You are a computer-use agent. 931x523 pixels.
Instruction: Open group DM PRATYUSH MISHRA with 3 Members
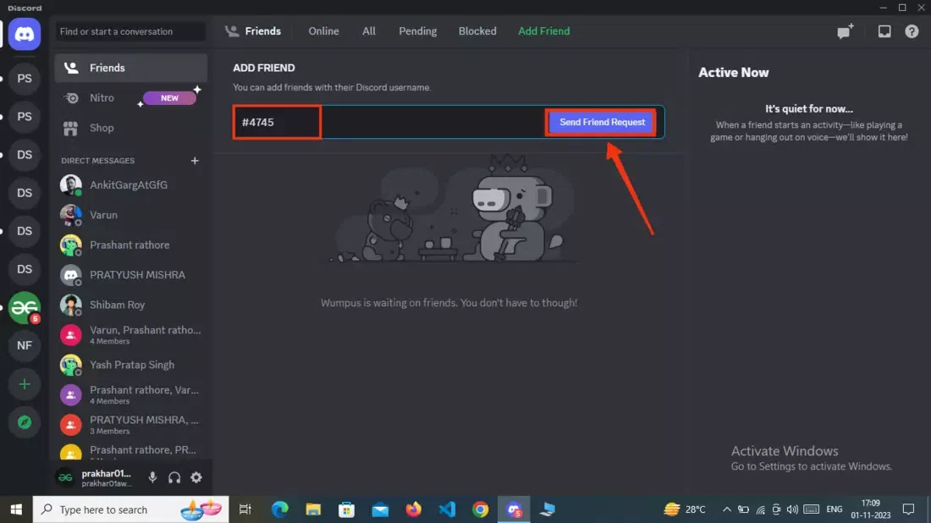(x=130, y=425)
